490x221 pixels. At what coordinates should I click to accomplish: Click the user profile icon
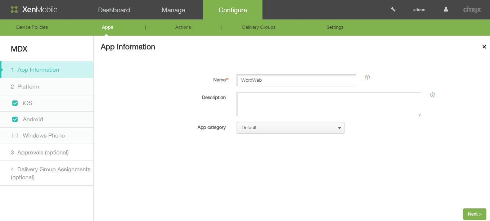446,9
